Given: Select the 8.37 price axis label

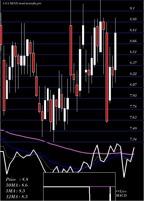Looking at the screenshot, I should 133,63.
